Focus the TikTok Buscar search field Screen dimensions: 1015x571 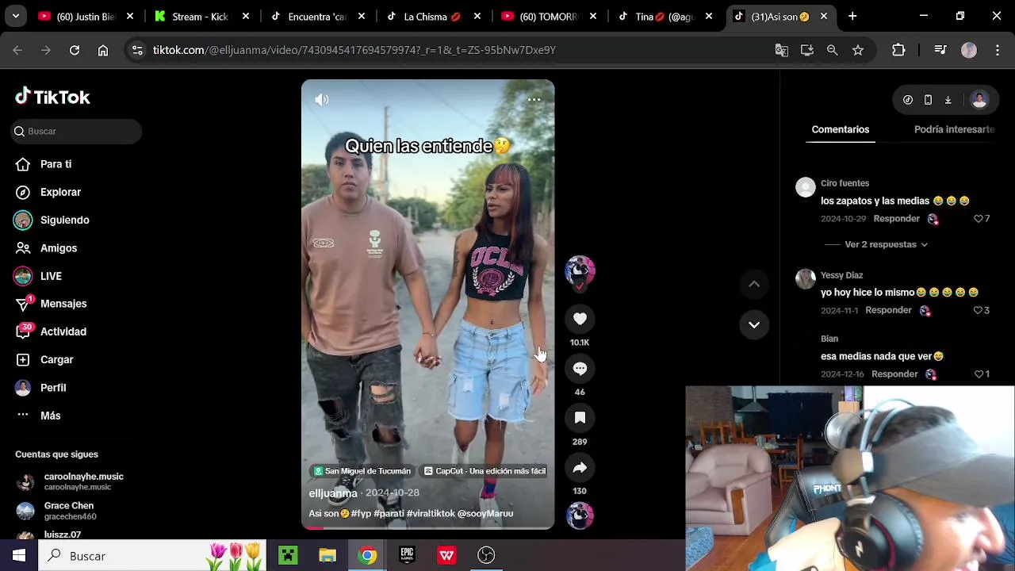(x=77, y=132)
